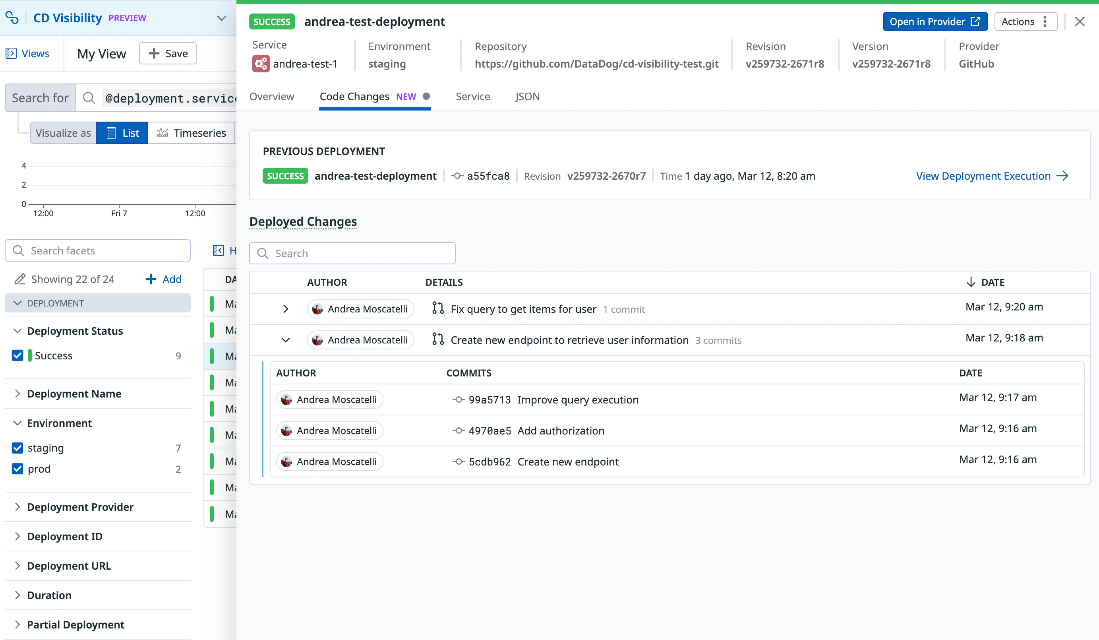Switch to Timeseries visualization icon

click(162, 132)
